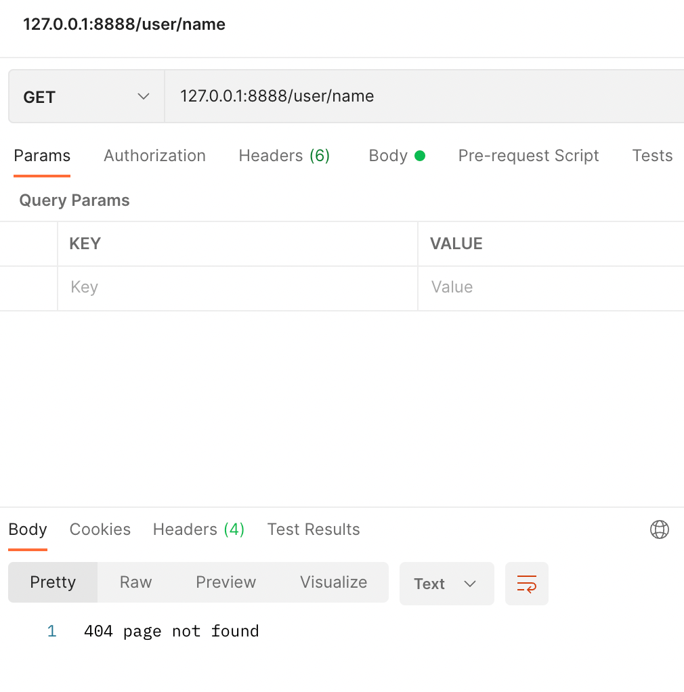Image resolution: width=684 pixels, height=692 pixels.
Task: Activate the Pretty response view
Action: [x=52, y=582]
